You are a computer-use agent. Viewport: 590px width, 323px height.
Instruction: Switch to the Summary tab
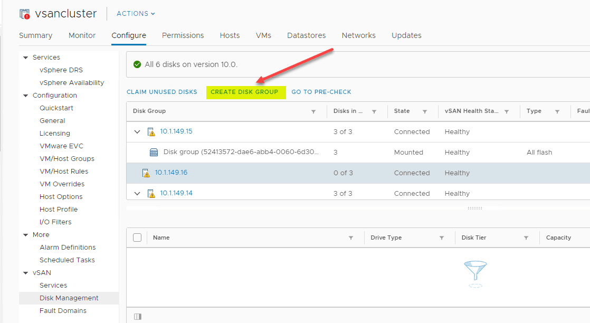[x=36, y=35]
